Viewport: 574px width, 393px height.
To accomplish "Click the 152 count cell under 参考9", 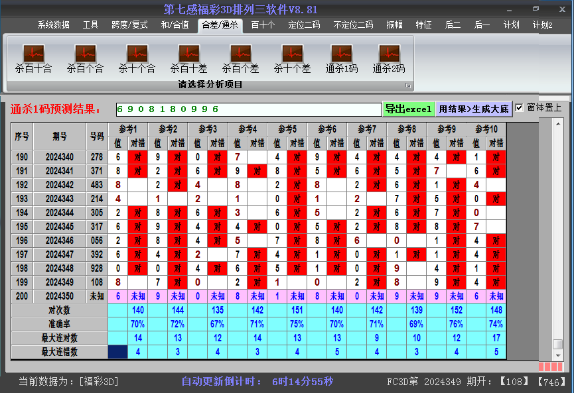I will pyautogui.click(x=456, y=310).
